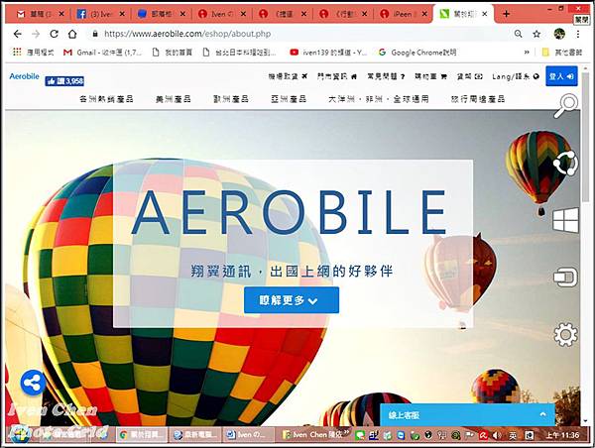Open the 歐洲產品 category menu
This screenshot has width=595, height=448.
231,99
